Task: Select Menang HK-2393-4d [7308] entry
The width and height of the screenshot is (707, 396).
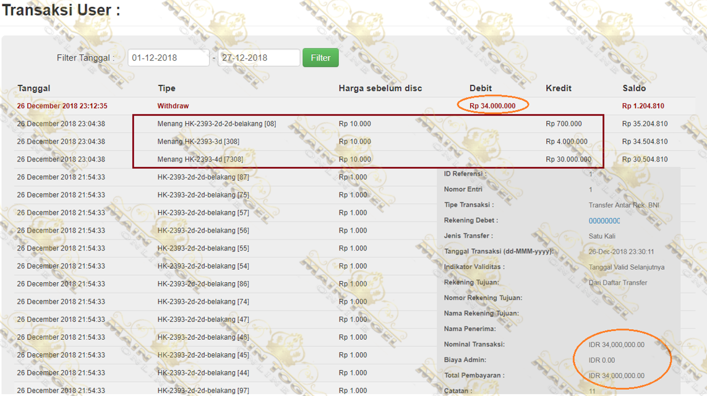Action: (x=200, y=160)
